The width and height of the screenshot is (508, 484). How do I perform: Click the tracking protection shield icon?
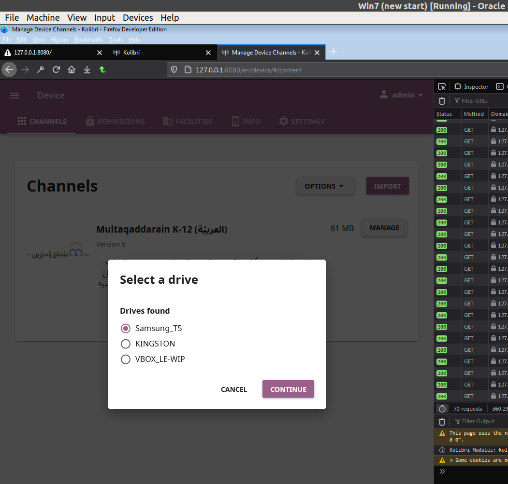(174, 70)
